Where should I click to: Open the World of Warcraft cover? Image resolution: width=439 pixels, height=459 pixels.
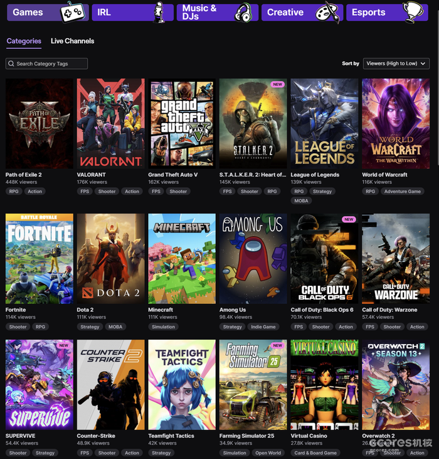[396, 124]
